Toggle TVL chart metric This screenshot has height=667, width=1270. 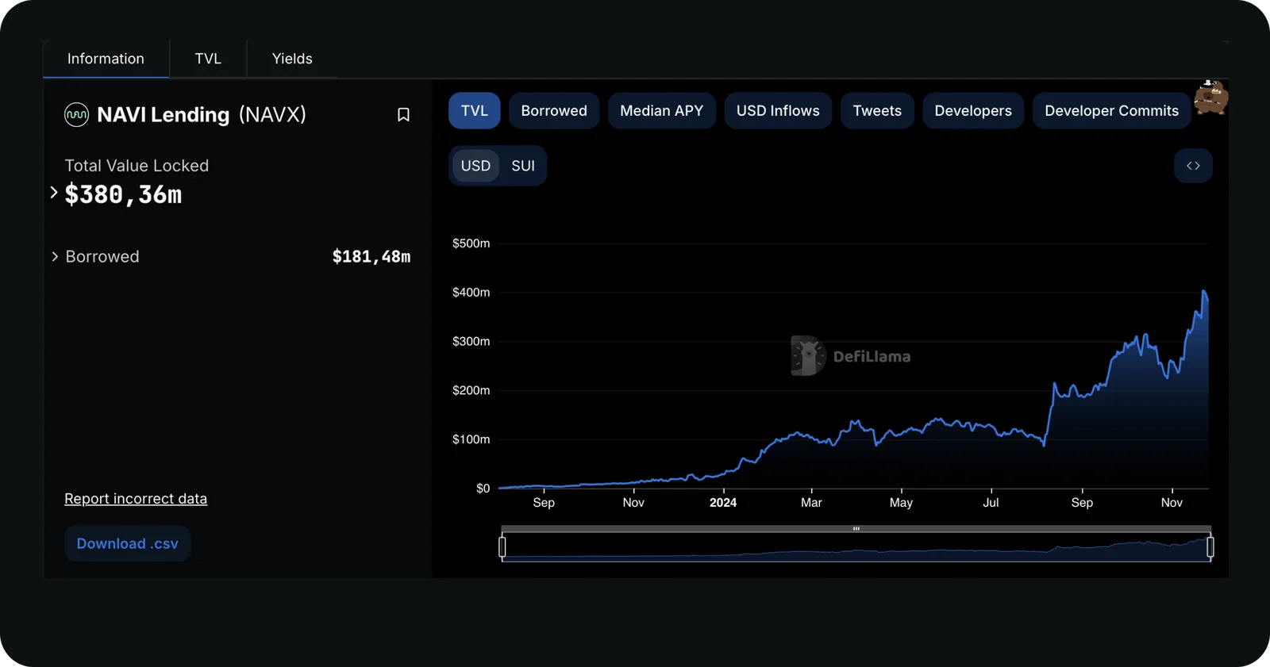[x=475, y=111]
